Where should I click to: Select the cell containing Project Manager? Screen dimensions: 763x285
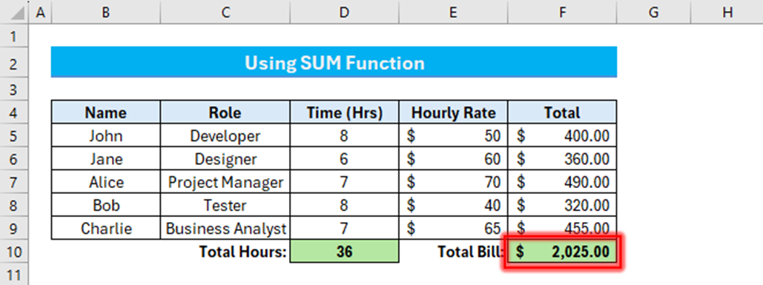pos(225,182)
